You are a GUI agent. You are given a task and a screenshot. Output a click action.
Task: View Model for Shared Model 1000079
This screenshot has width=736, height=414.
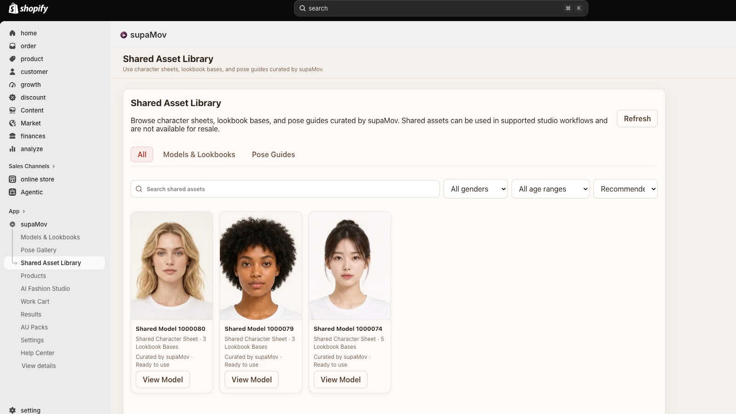(252, 379)
